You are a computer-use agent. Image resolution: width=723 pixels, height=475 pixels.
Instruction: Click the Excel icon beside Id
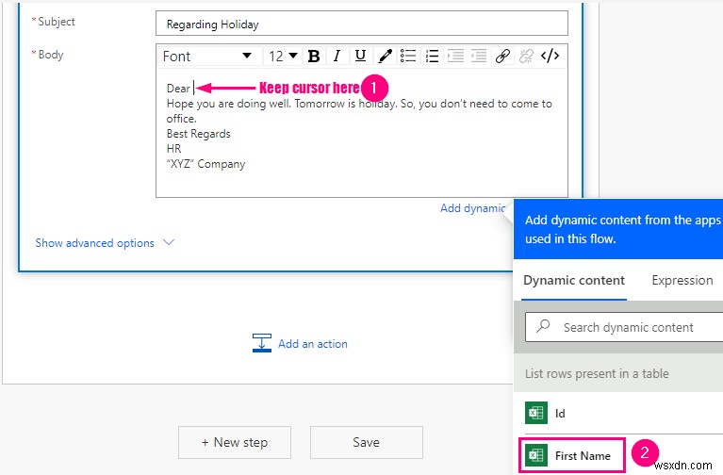click(x=536, y=413)
